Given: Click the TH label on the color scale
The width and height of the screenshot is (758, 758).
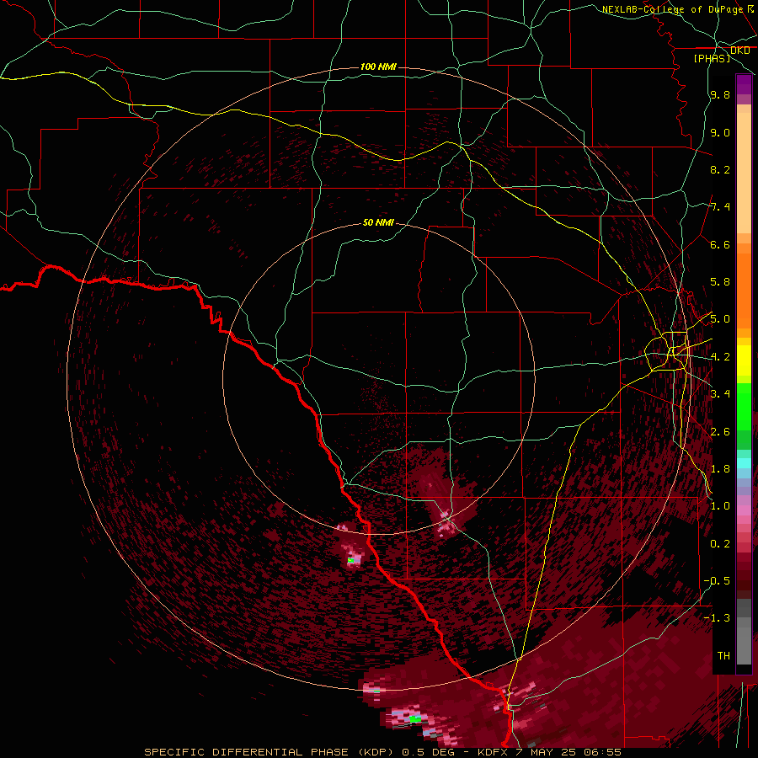Looking at the screenshot, I should (723, 656).
